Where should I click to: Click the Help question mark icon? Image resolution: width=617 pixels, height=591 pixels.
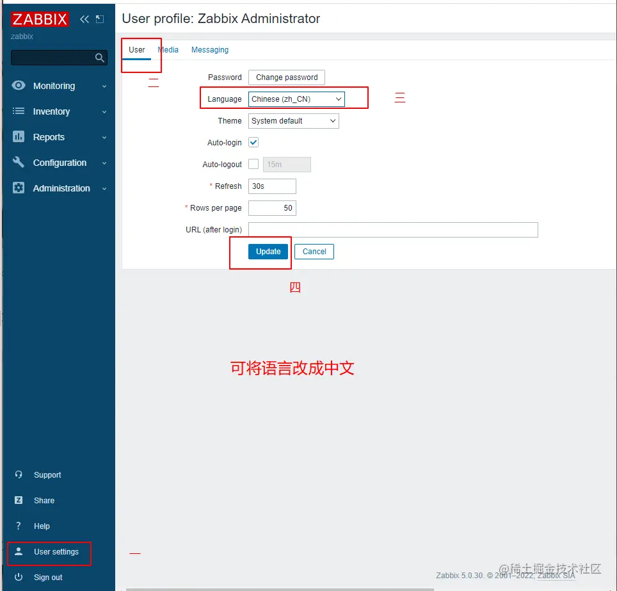coord(19,526)
